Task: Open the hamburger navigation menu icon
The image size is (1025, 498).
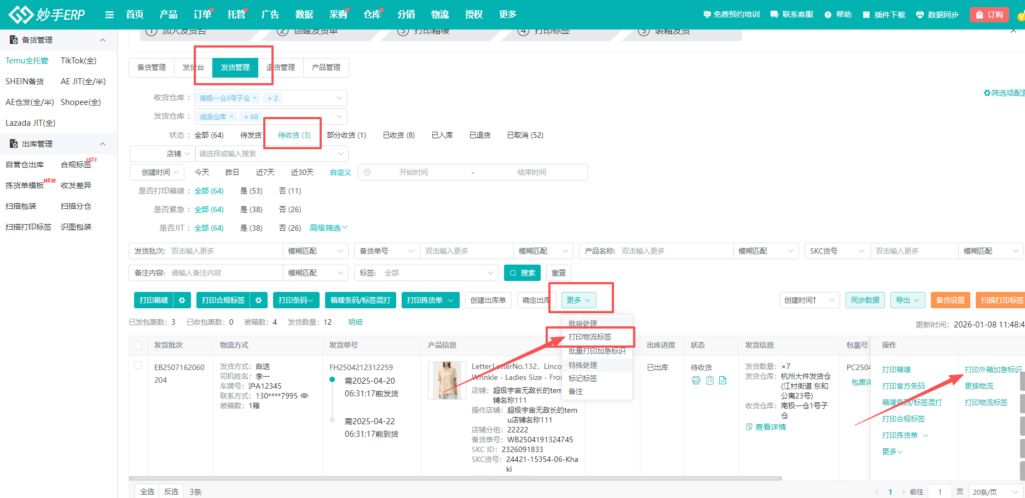Action: click(x=109, y=15)
